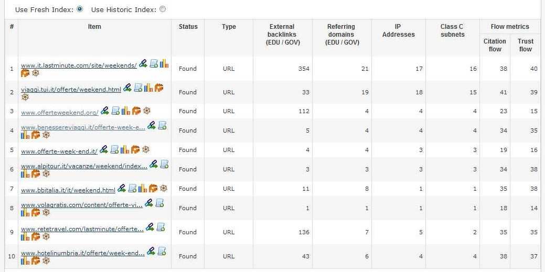The width and height of the screenshot is (545, 272).
Task: Select the Use Fresh Index radio button
Action: coord(80,9)
